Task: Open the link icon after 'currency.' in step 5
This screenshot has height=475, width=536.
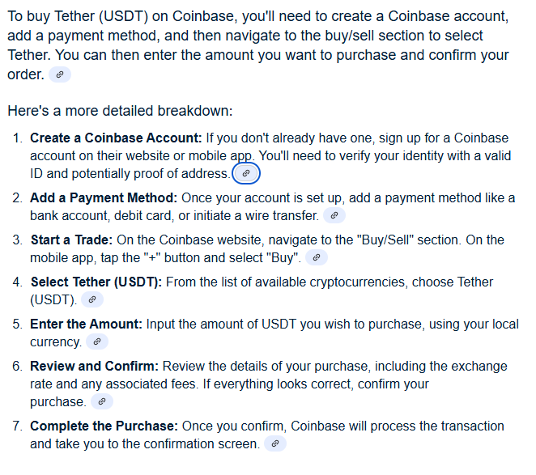Action: coord(97,341)
